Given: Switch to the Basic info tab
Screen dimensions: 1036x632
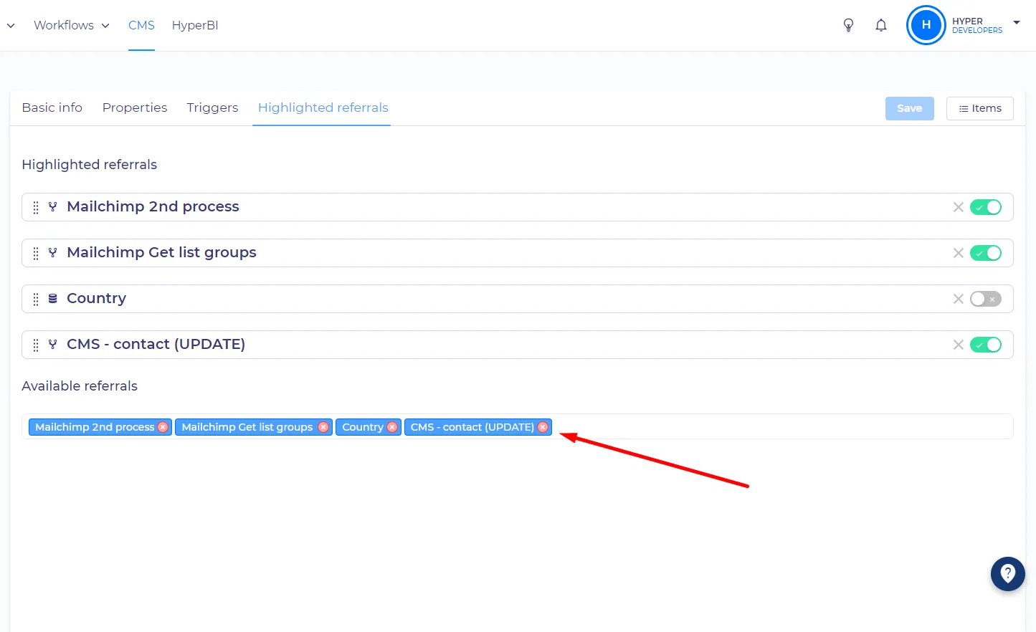Looking at the screenshot, I should click(52, 107).
